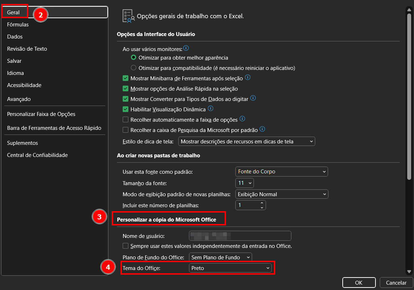Click the scrollbar down arrow
The image size is (414, 290).
click(409, 271)
